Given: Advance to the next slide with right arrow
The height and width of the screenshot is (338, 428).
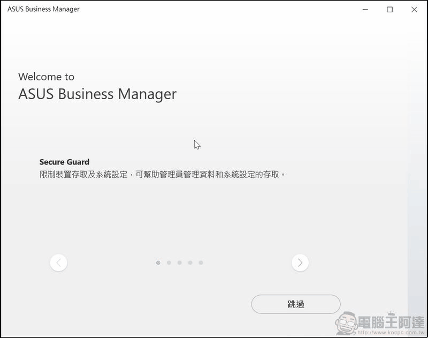Looking at the screenshot, I should [300, 262].
